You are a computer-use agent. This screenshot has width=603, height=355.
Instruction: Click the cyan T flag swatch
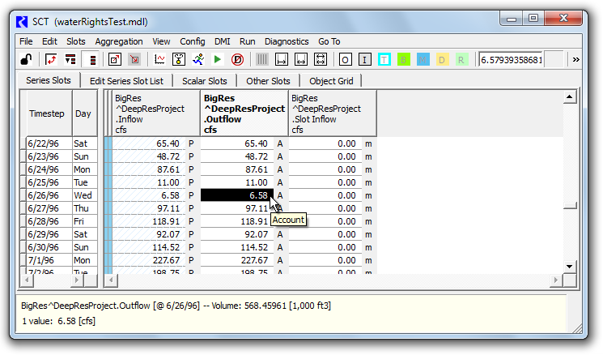pyautogui.click(x=384, y=60)
